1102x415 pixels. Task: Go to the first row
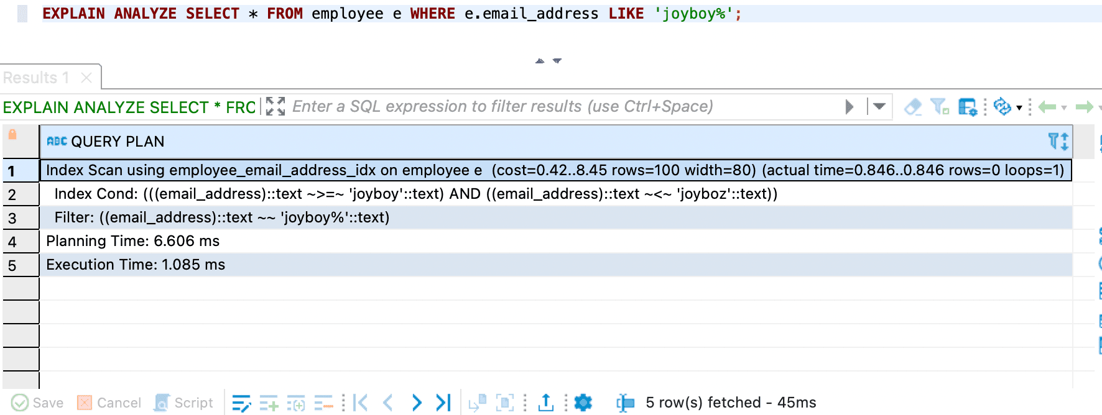[360, 403]
